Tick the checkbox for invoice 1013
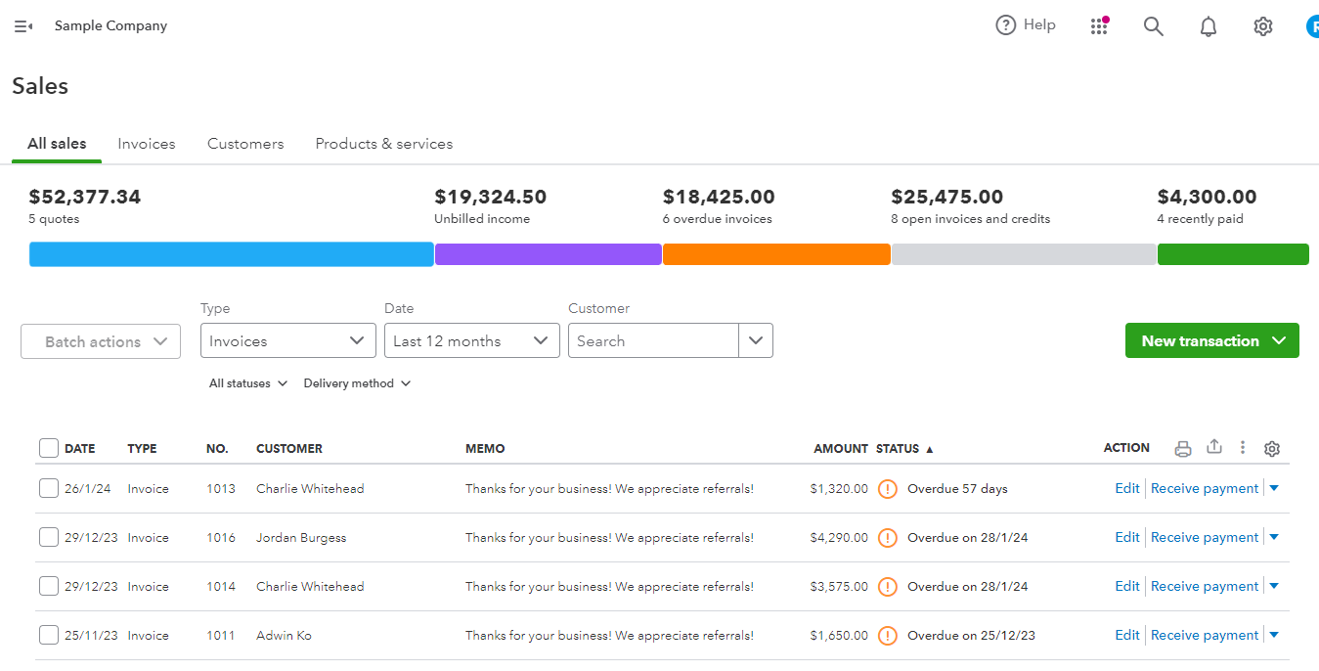The width and height of the screenshot is (1319, 671). pos(48,487)
